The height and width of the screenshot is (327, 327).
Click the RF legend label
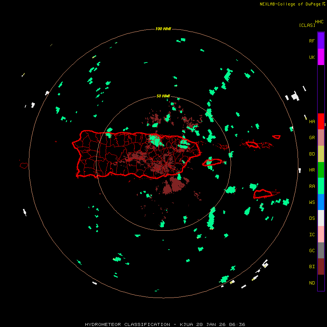click(312, 41)
